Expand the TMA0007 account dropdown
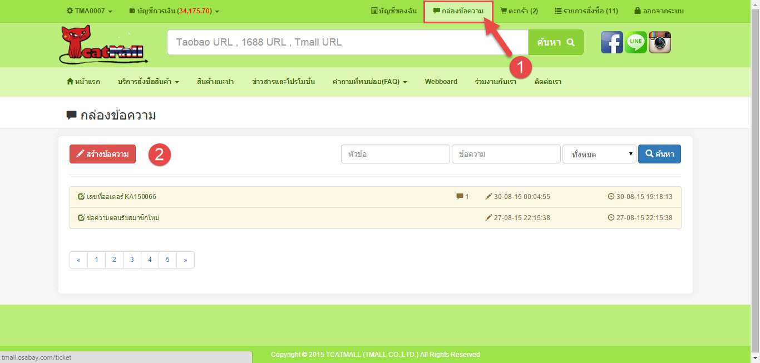 click(x=90, y=11)
